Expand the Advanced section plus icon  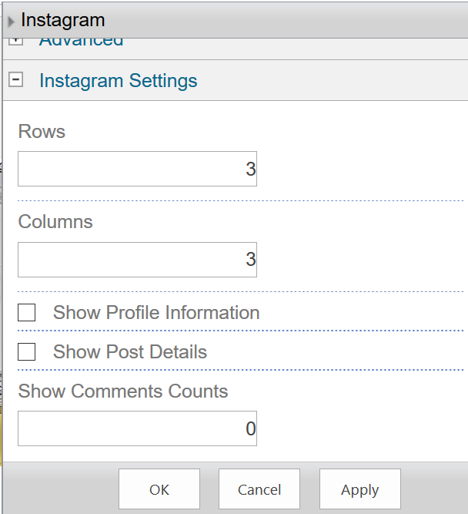pyautogui.click(x=15, y=41)
